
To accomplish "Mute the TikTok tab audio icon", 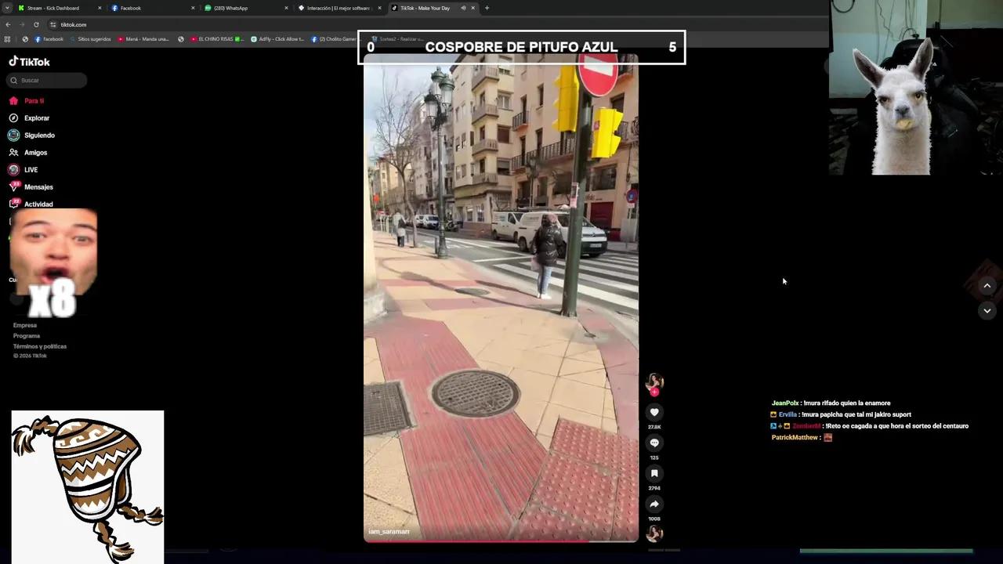I will pyautogui.click(x=463, y=8).
